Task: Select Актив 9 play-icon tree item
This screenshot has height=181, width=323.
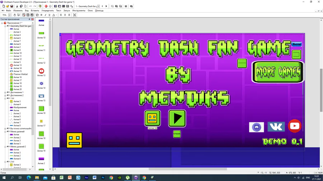Action: [15, 50]
